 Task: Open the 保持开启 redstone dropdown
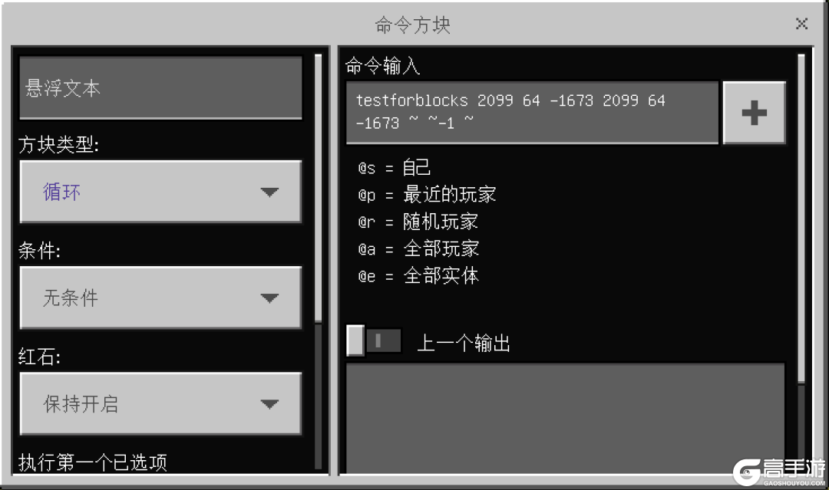pos(160,404)
